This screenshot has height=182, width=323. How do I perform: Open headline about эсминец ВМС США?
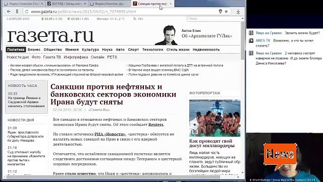pyautogui.click(x=158, y=70)
